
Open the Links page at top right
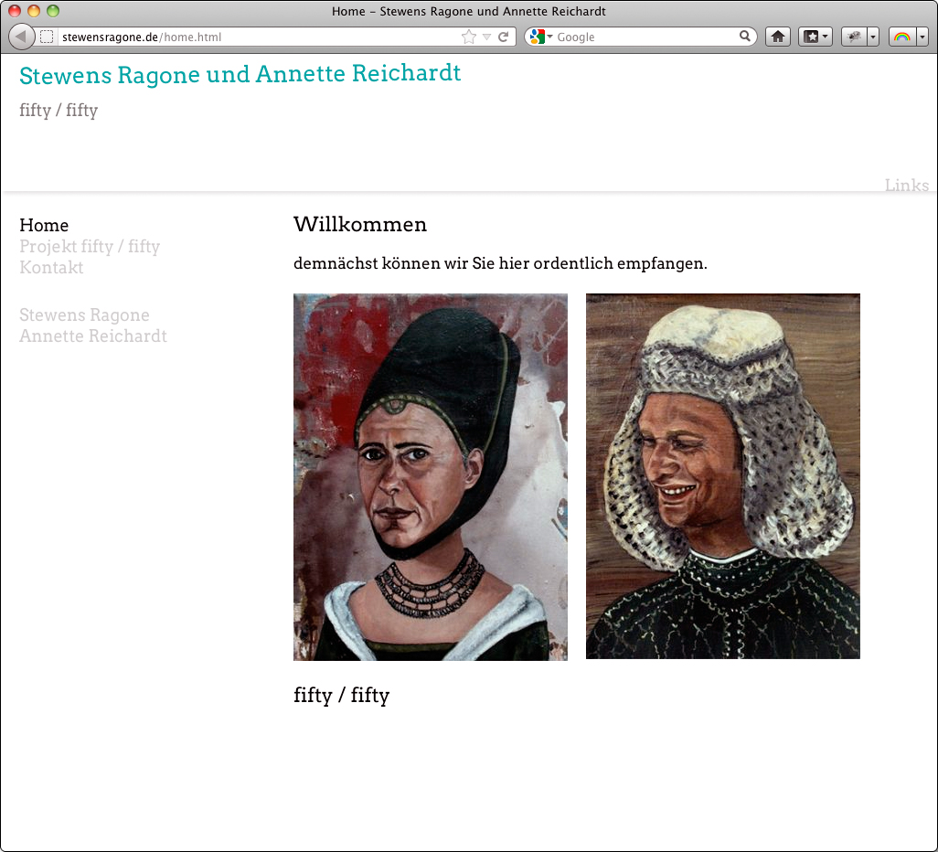[x=906, y=186]
